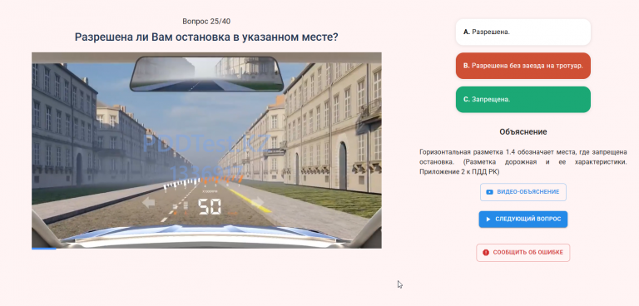
Task: Click the play triangle icon in Следующий вопрос
Action: 488,220
